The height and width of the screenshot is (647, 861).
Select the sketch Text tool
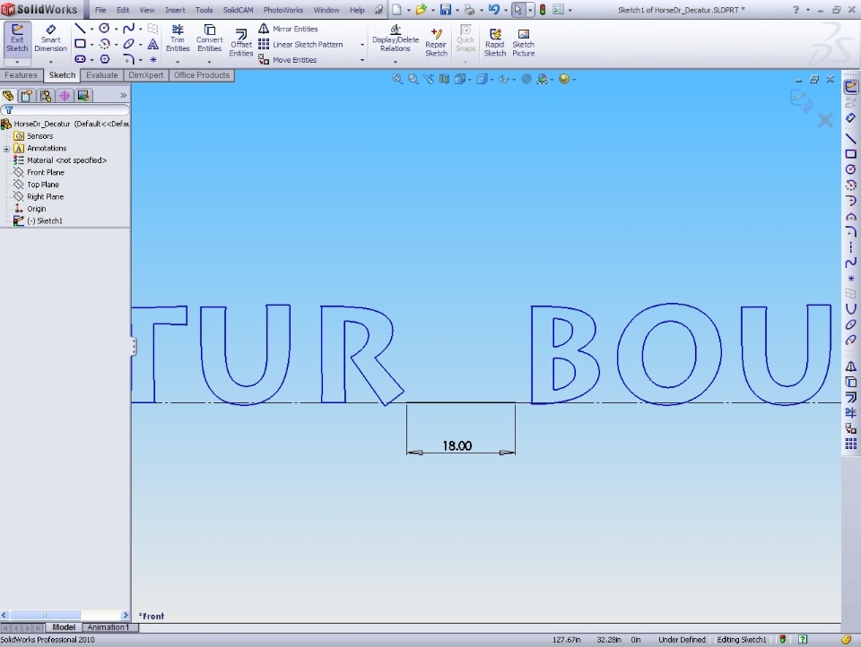pyautogui.click(x=153, y=44)
